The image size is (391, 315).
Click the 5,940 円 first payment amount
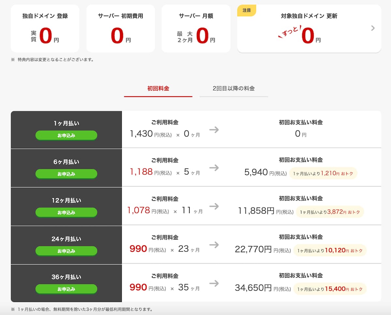click(x=266, y=172)
